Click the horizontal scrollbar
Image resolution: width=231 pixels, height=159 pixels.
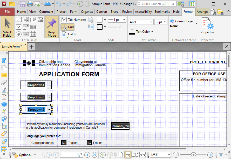click(x=99, y=149)
